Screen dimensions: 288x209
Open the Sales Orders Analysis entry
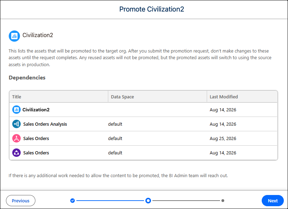pos(45,124)
